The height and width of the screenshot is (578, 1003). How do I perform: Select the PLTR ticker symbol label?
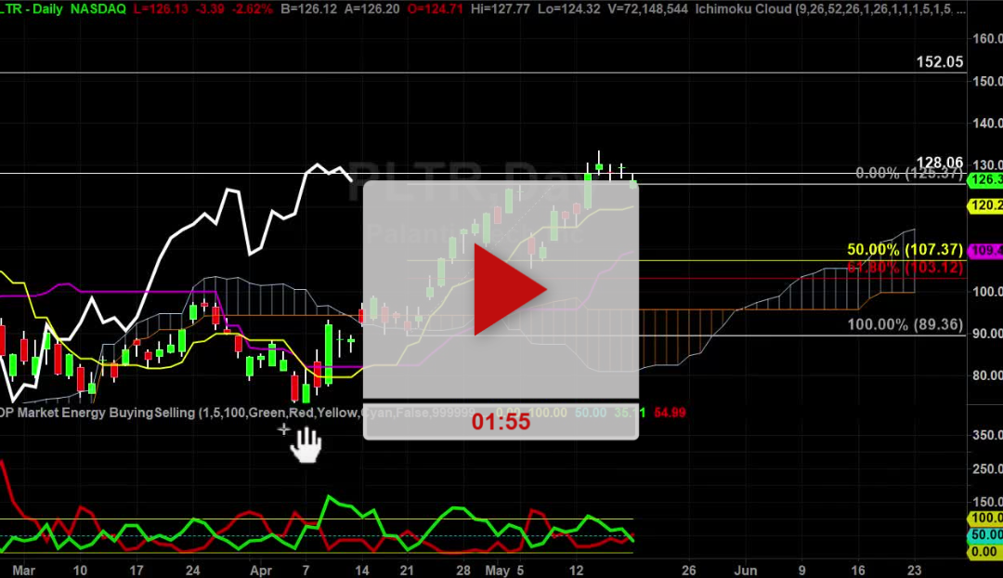click(9, 8)
